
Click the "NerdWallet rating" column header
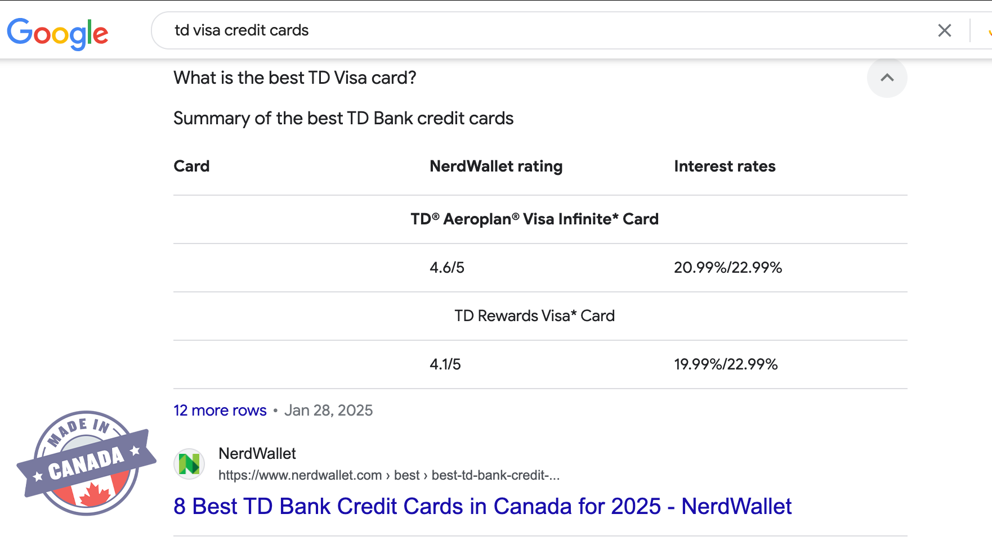[495, 166]
